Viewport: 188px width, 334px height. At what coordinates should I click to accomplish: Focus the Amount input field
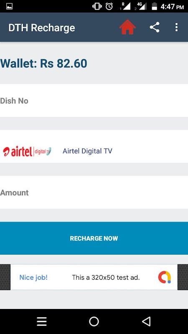pos(94,192)
